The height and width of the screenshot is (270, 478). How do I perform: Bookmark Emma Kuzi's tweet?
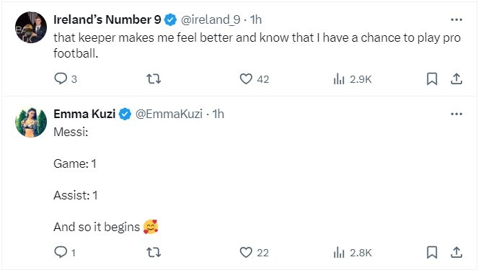click(x=432, y=252)
